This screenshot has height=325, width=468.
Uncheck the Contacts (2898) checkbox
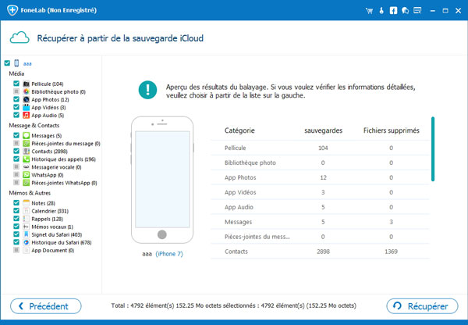[x=16, y=151]
